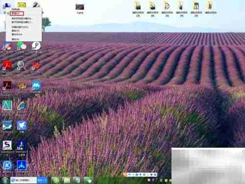Select the white circle P shortcut icon

tap(36, 46)
